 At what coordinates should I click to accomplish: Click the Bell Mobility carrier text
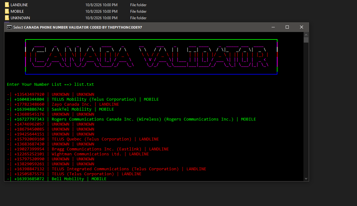68,179
